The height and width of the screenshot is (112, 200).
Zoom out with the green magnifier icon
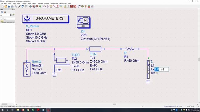tap(40, 6)
